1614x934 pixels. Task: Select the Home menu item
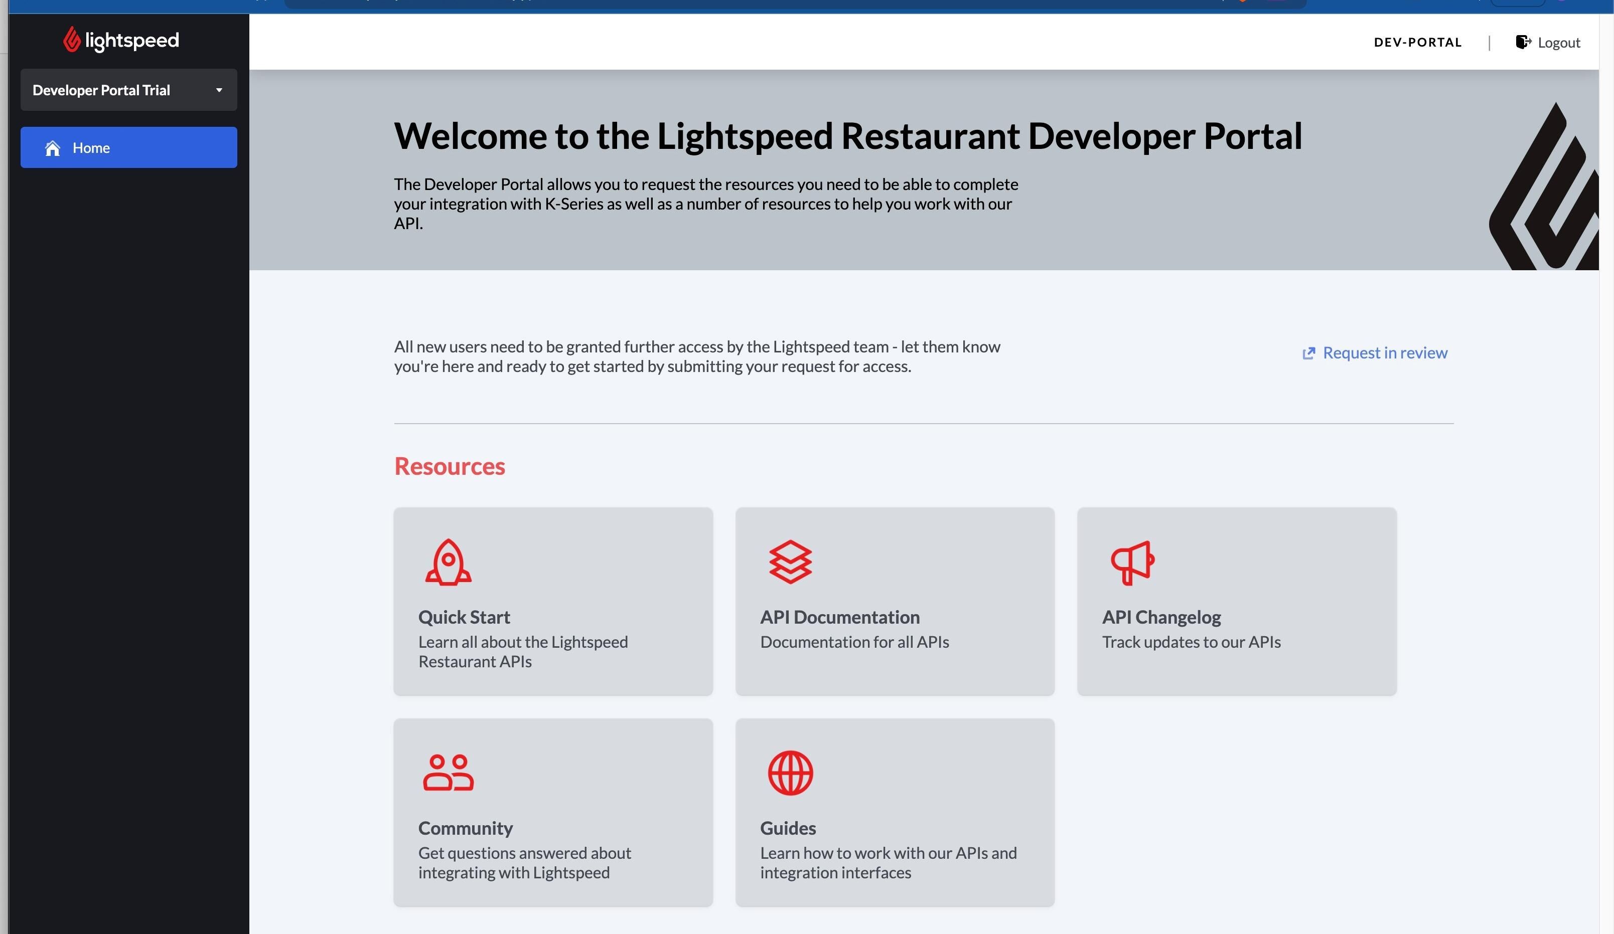click(x=91, y=148)
